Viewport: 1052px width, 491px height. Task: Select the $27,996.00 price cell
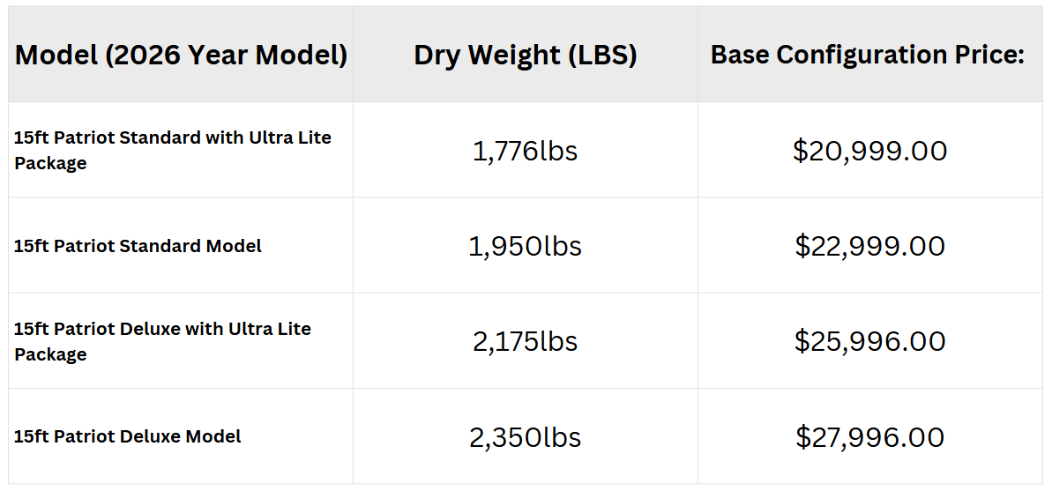(870, 437)
